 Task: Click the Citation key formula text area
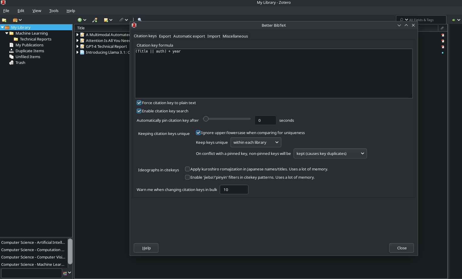[274, 73]
